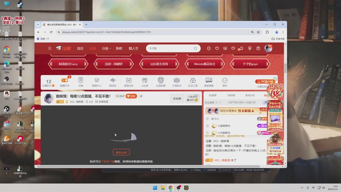Open the user profile avatar in header
Image resolution: width=341 pixels, height=192 pixels.
click(x=269, y=48)
